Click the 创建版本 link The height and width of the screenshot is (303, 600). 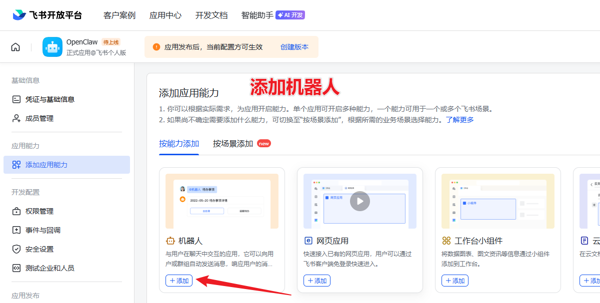pyautogui.click(x=294, y=47)
